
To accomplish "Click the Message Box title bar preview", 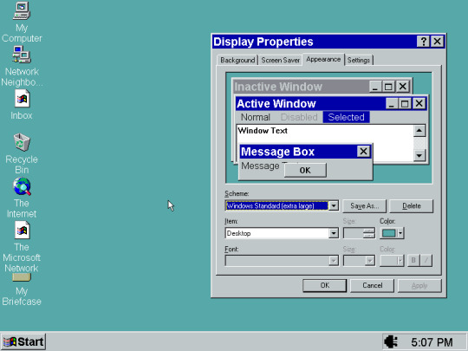I will (x=298, y=152).
